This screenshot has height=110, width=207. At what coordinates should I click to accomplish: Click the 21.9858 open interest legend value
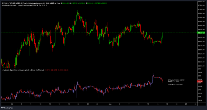(60, 70)
